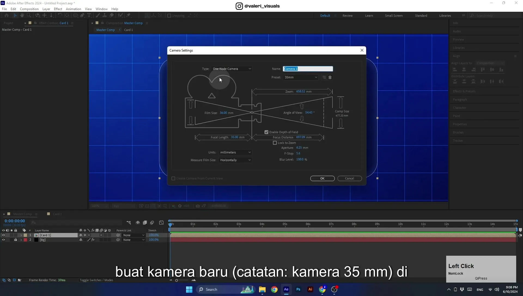This screenshot has height=296, width=523.
Task: Open the camera Type dropdown
Action: coord(232,69)
